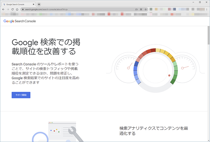This screenshot has height=142, width=210.
Task: Select the Google Search Console tab
Action: coord(18,4)
